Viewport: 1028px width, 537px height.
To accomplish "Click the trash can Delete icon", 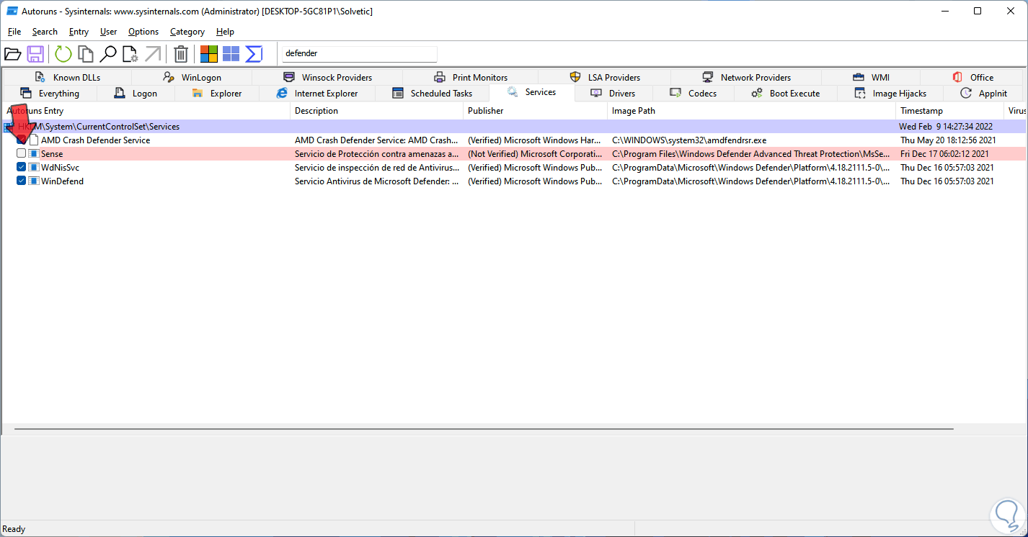I will 181,54.
